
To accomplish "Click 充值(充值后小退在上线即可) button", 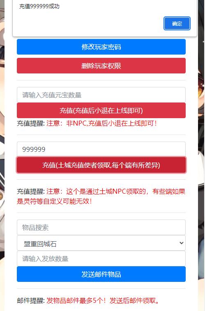I will (101, 110).
